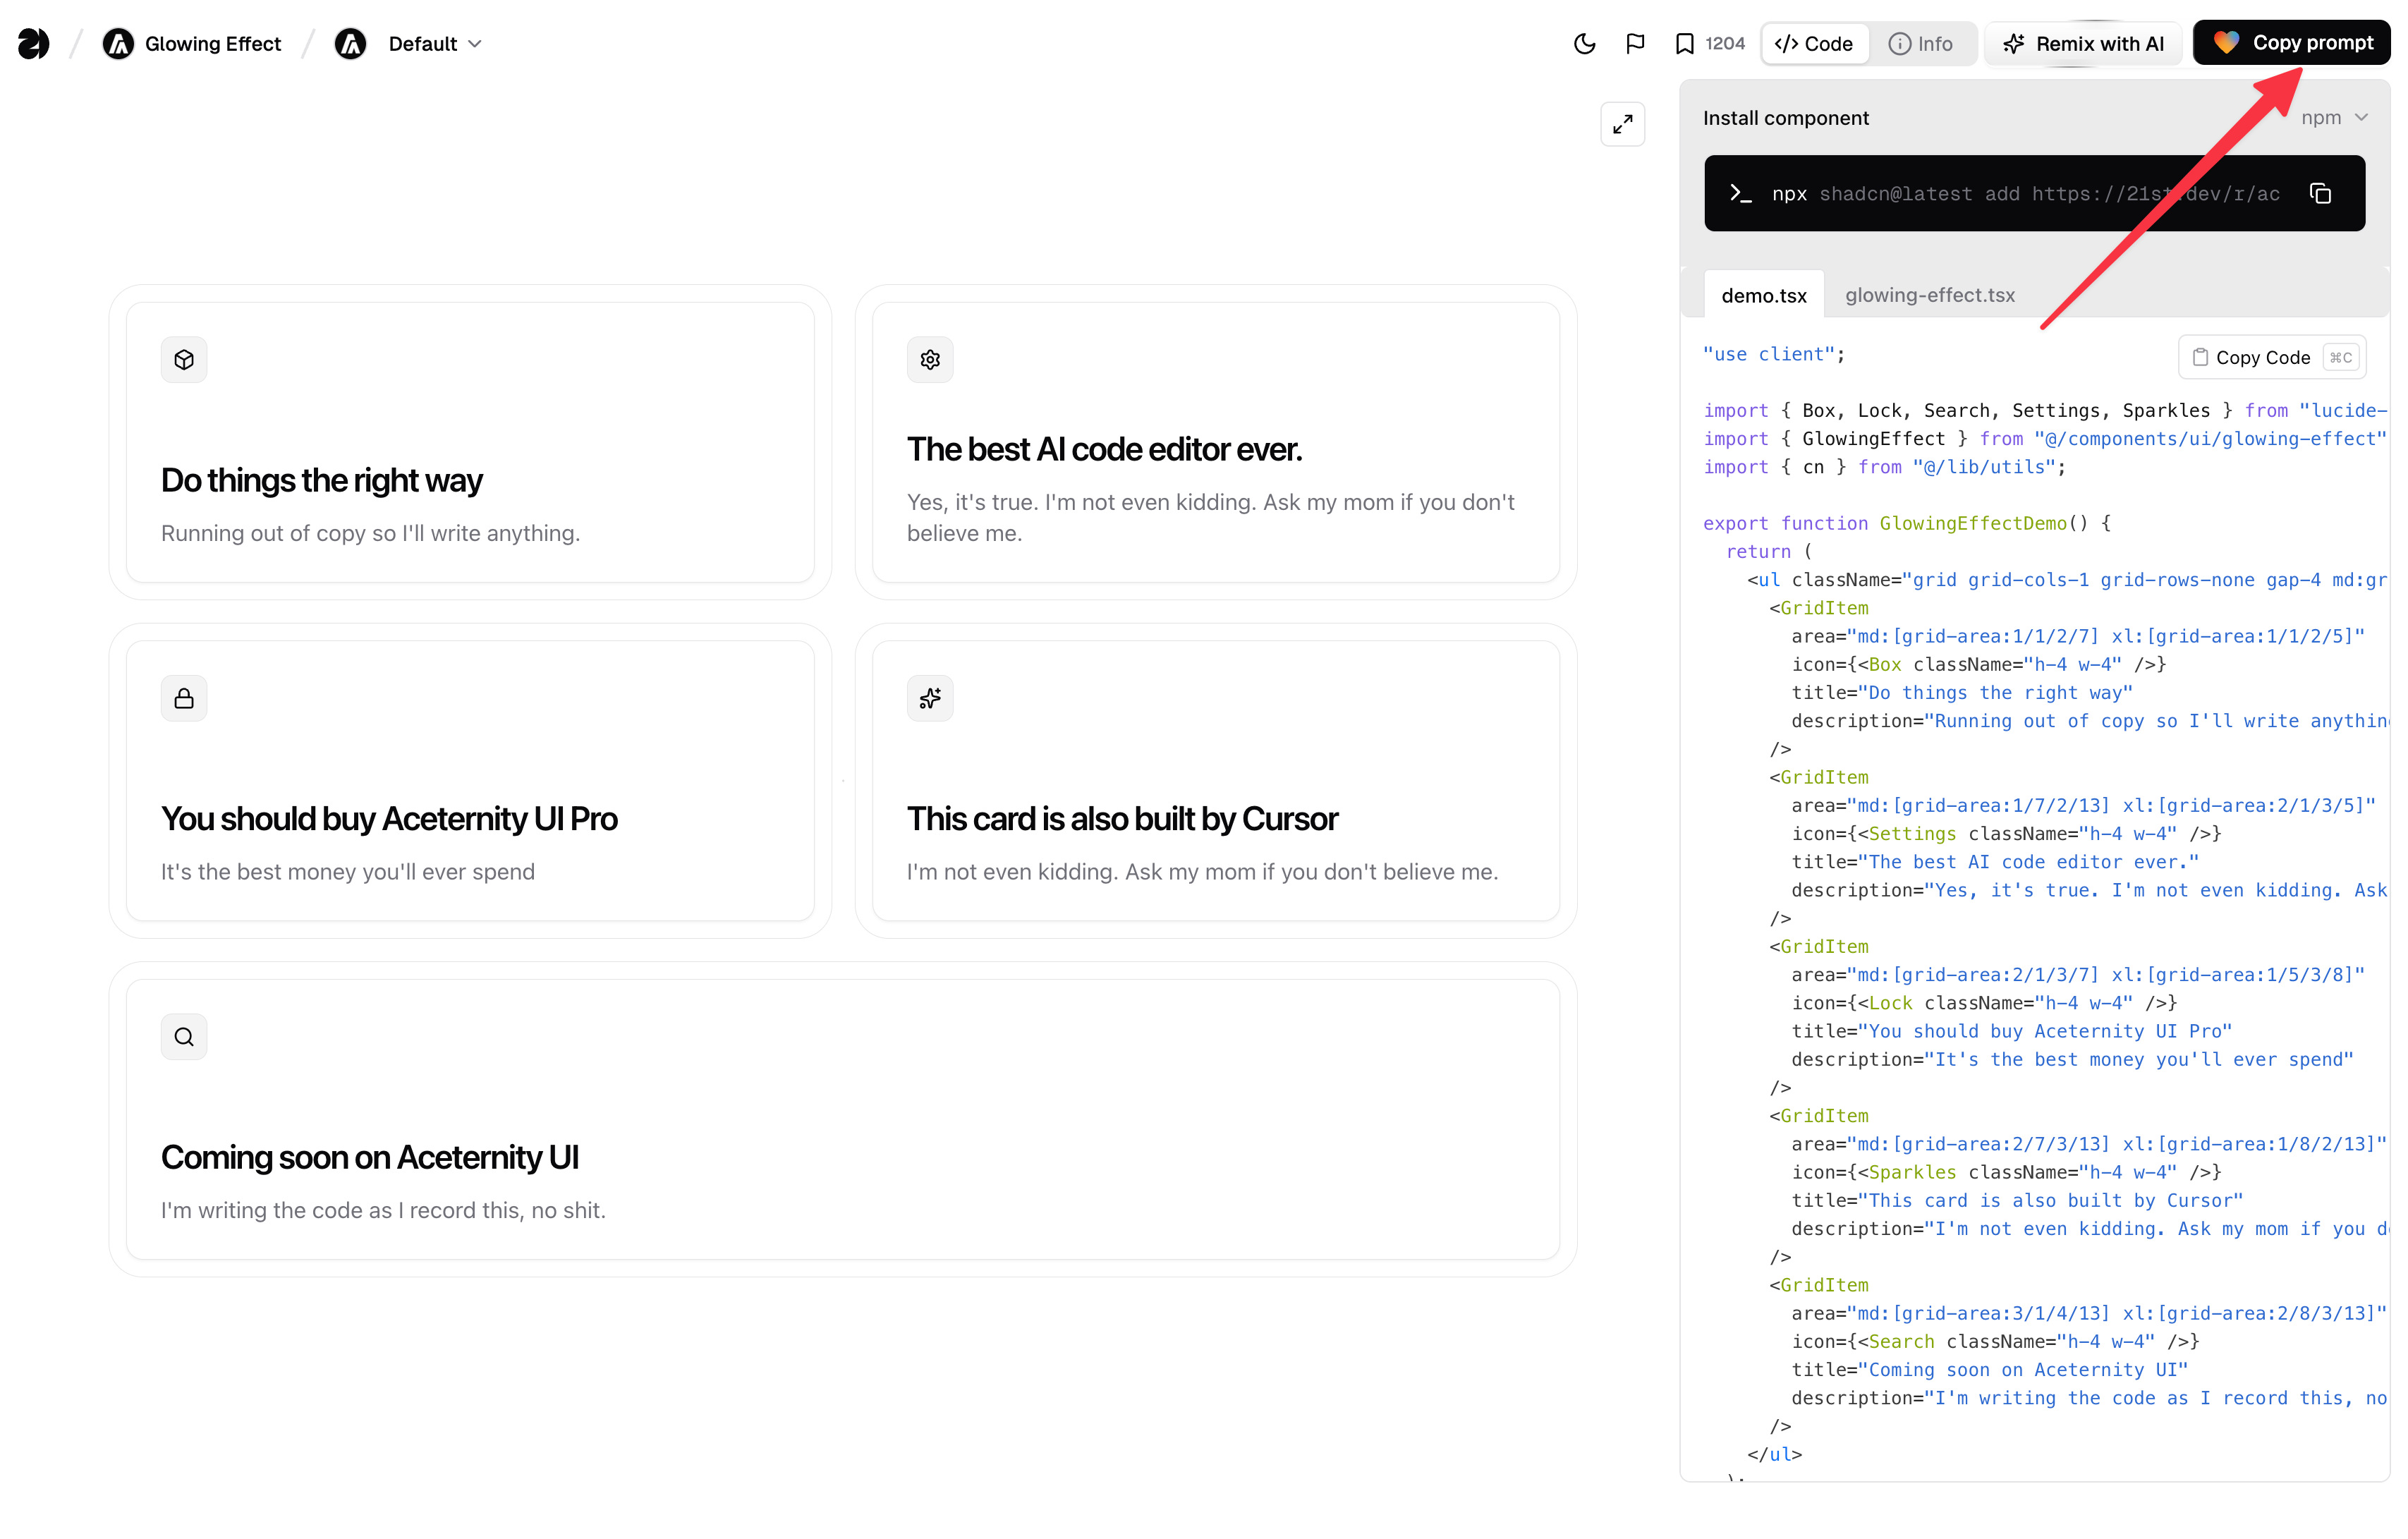Open the Default demo dropdown
2408x1539 pixels.
434,44
